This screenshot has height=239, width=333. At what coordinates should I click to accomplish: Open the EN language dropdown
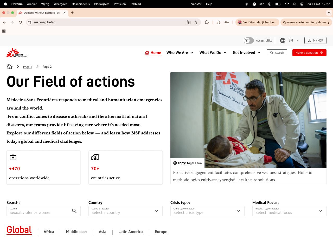click(294, 40)
